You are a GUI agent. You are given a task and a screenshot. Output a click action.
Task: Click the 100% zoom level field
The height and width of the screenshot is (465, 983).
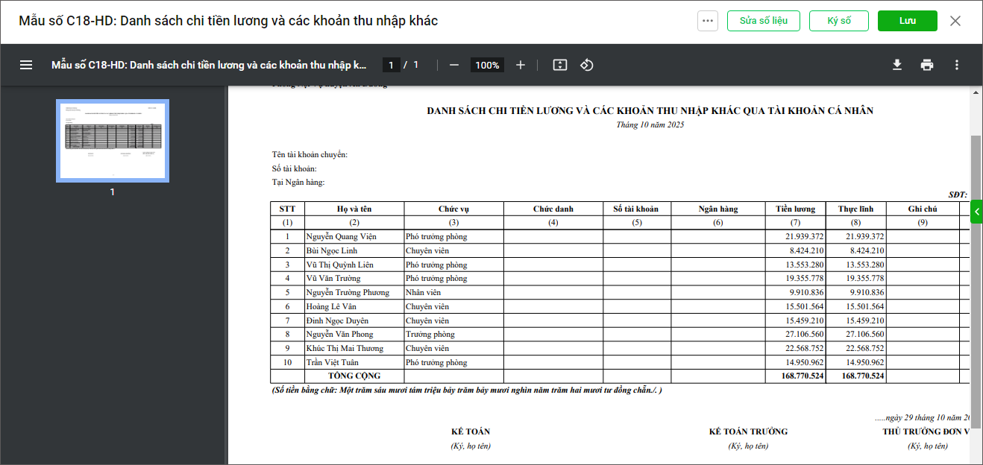[x=487, y=65]
